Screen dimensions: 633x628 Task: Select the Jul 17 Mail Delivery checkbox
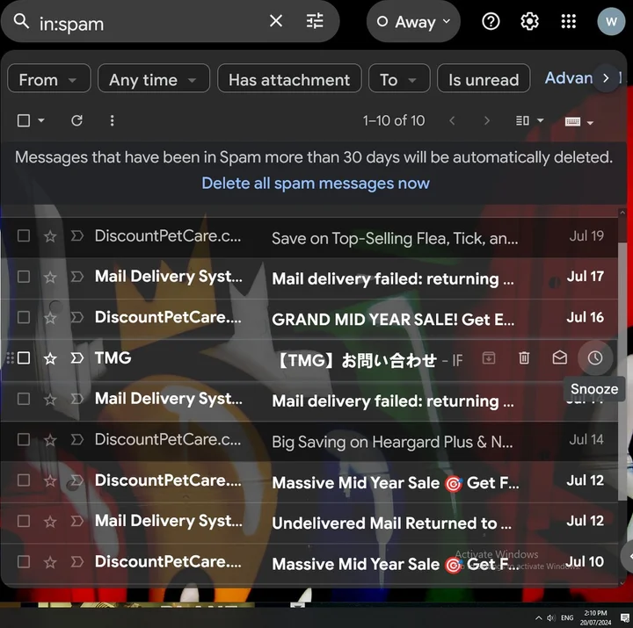24,277
